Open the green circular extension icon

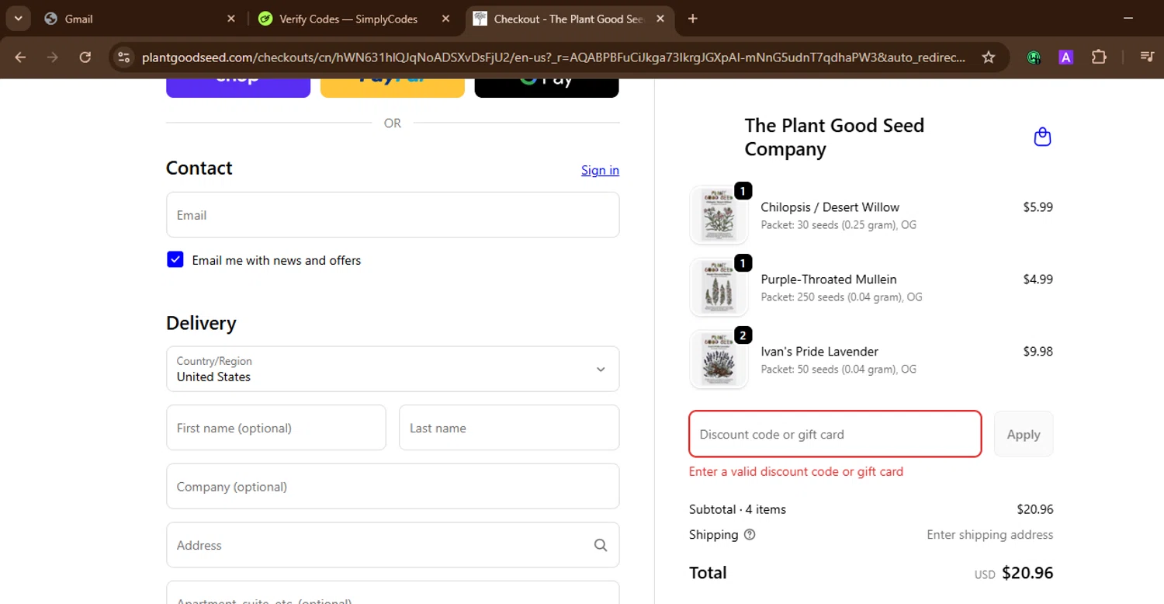(1034, 57)
